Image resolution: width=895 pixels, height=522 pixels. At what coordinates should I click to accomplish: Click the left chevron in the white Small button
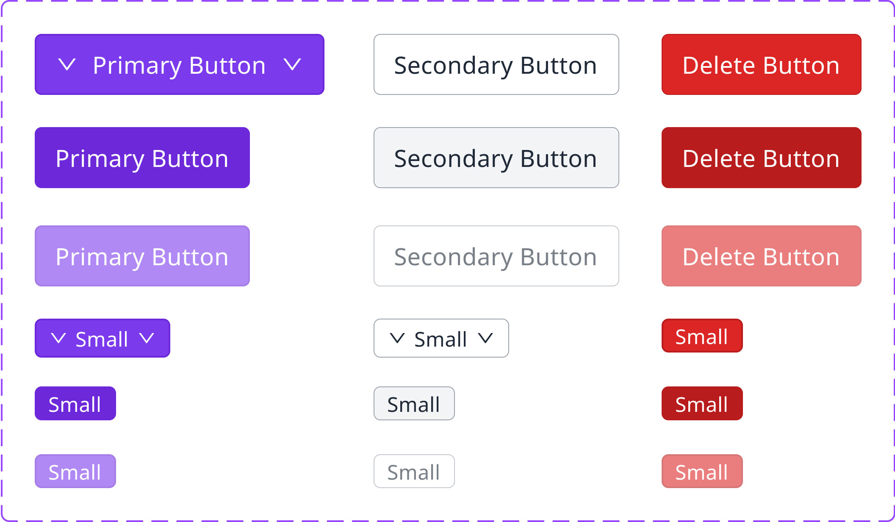click(x=397, y=338)
